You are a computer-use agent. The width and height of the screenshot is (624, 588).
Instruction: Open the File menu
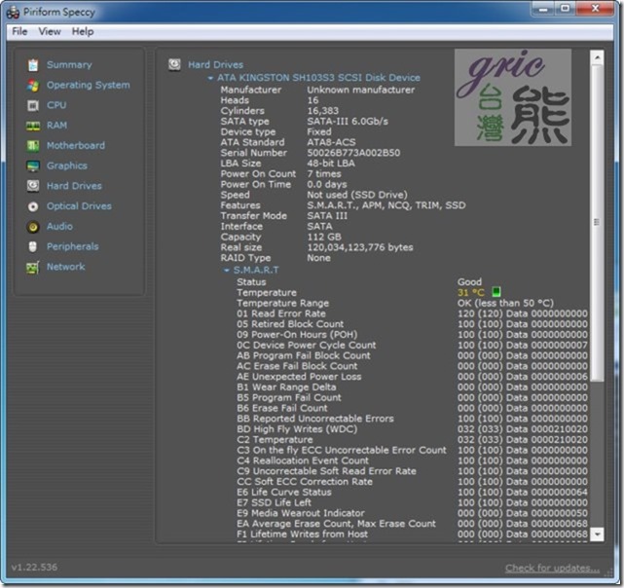pyautogui.click(x=19, y=31)
